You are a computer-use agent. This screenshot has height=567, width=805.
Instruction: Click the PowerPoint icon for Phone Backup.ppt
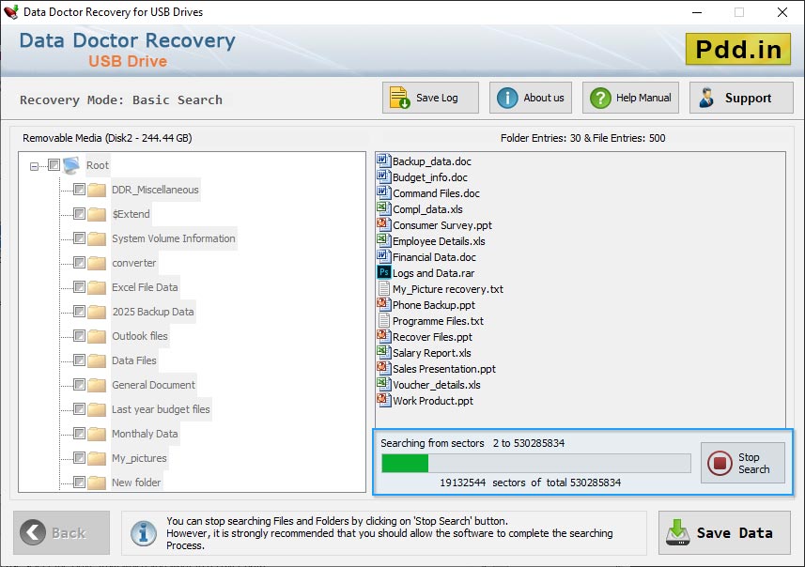click(x=383, y=304)
